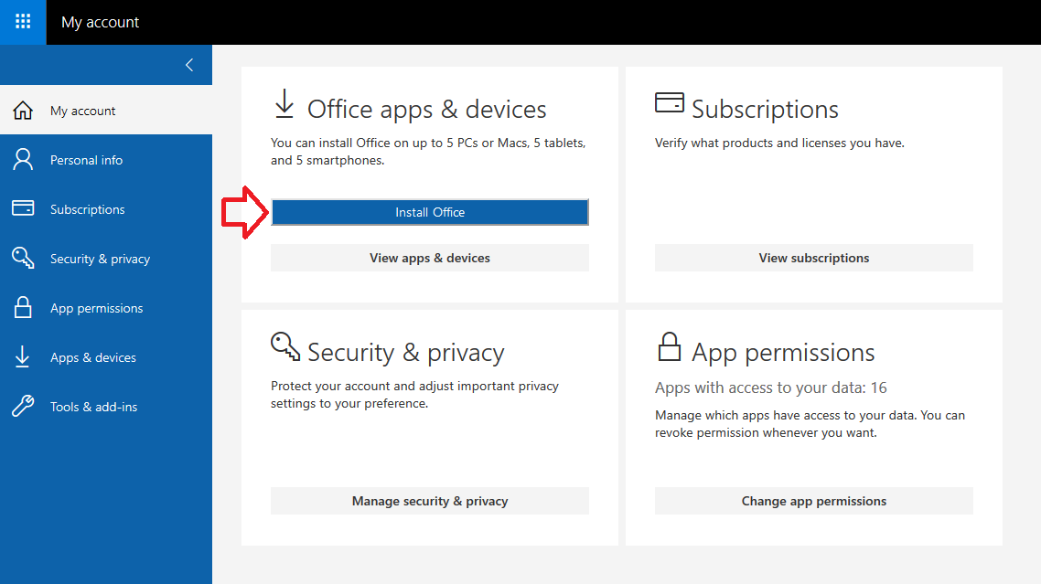This screenshot has width=1041, height=584.
Task: Click the padlock icon in App permissions tile
Action: pos(670,346)
